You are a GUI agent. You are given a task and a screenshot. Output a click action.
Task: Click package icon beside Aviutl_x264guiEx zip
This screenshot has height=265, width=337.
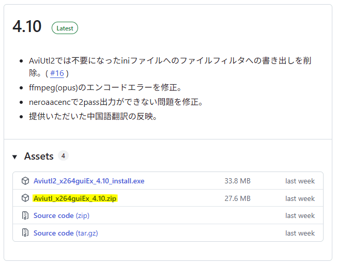point(25,198)
